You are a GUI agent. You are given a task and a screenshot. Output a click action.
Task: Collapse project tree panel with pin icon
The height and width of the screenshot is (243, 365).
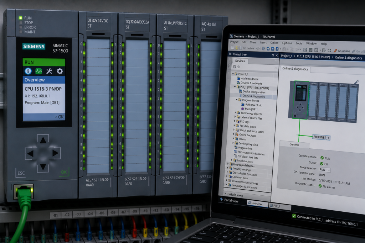click(273, 55)
